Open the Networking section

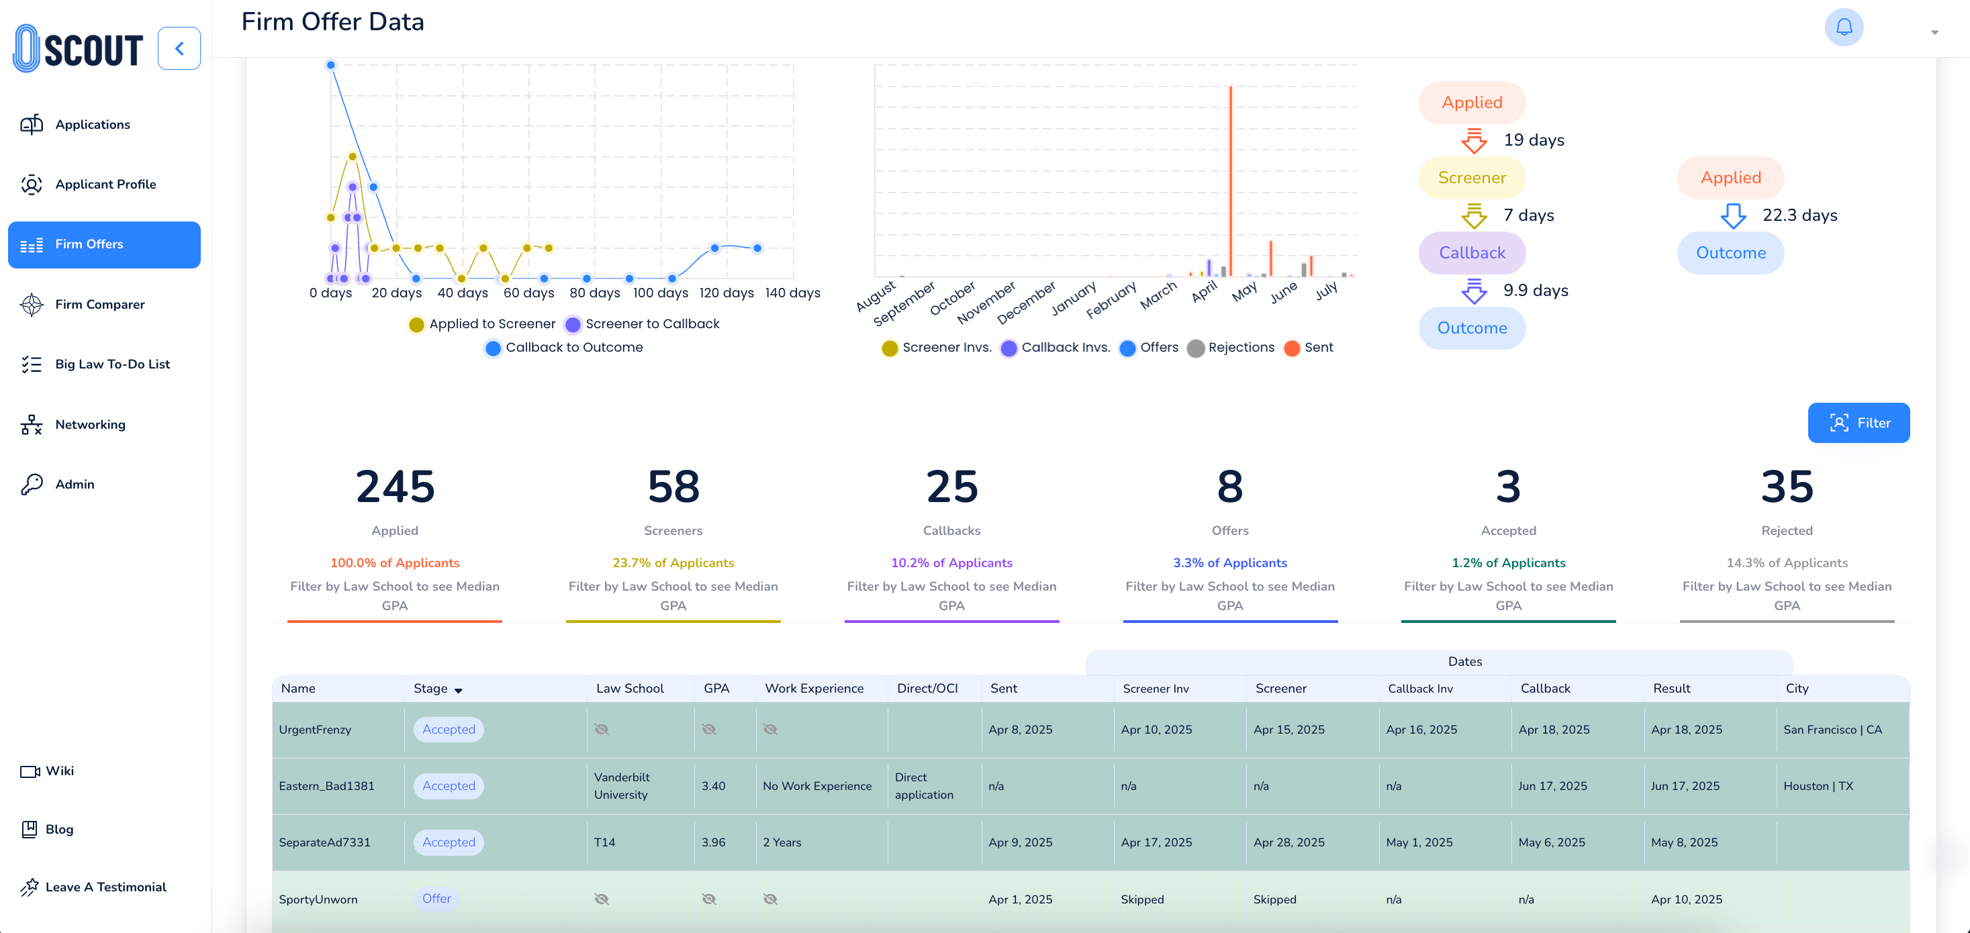[x=89, y=424]
